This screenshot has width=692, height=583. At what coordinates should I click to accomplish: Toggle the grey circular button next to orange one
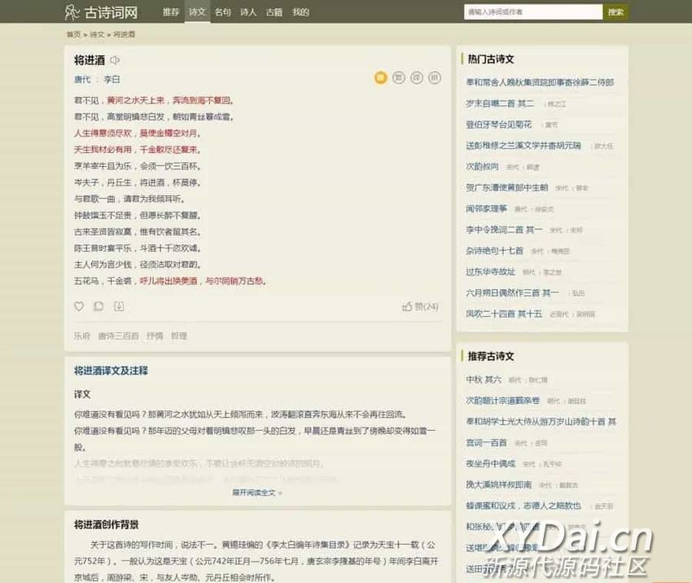pyautogui.click(x=399, y=77)
